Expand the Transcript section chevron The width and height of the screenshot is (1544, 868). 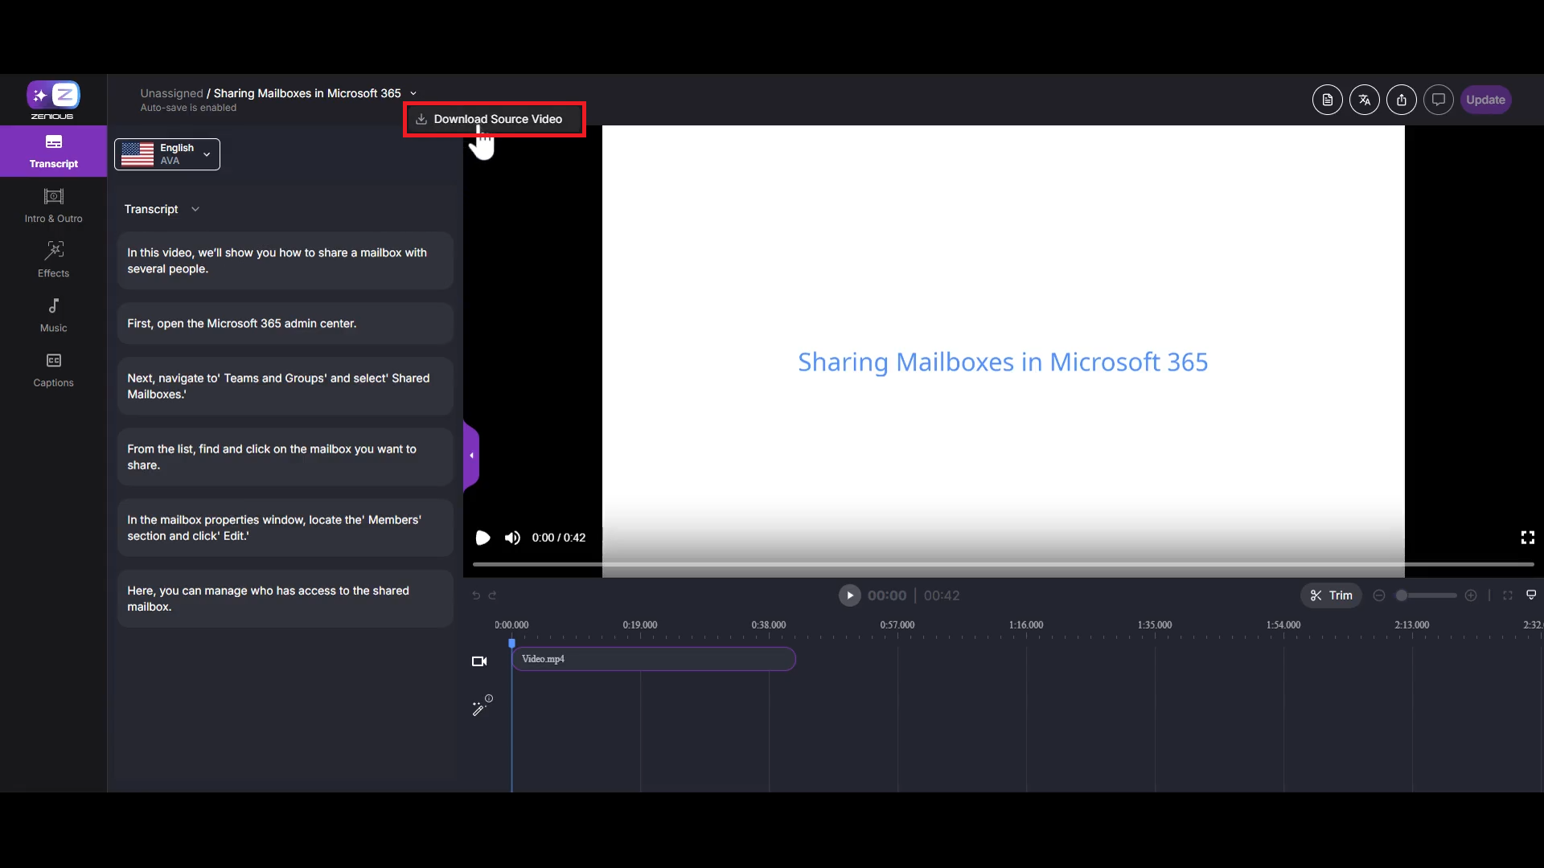point(195,209)
